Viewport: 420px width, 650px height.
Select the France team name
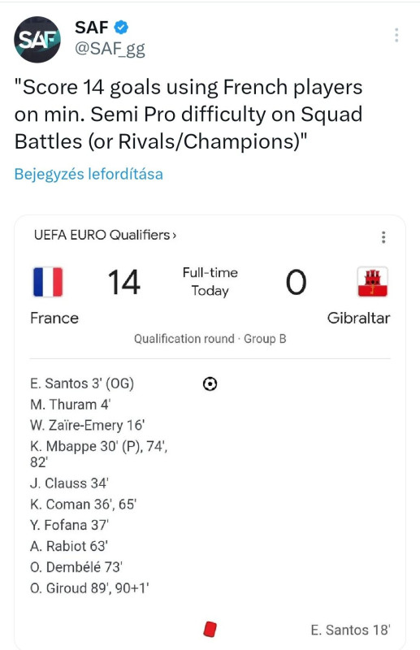click(x=54, y=318)
